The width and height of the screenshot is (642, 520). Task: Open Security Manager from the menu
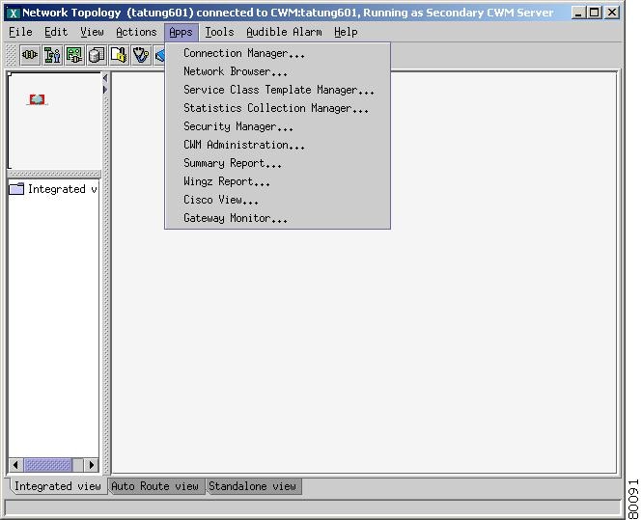click(x=278, y=126)
